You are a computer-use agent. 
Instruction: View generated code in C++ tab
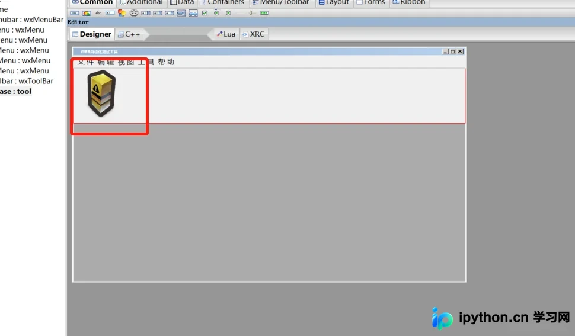(129, 34)
